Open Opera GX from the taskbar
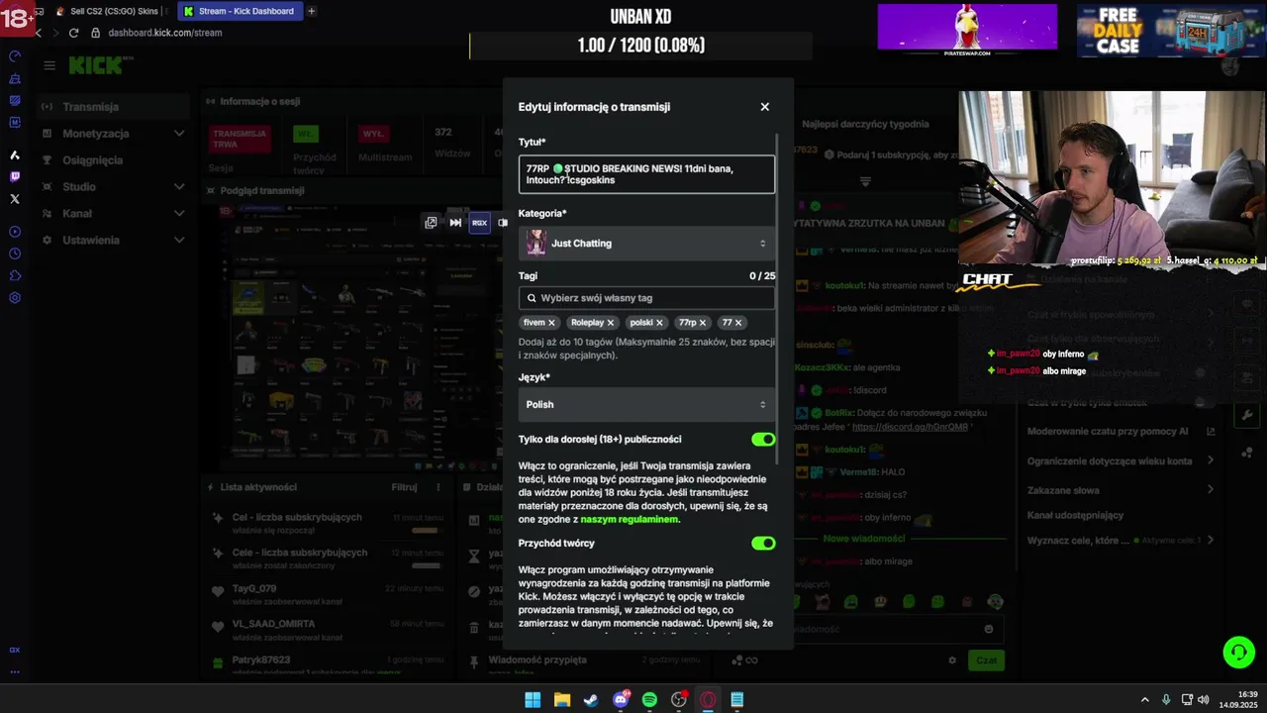Viewport: 1267px width, 713px height. [708, 699]
